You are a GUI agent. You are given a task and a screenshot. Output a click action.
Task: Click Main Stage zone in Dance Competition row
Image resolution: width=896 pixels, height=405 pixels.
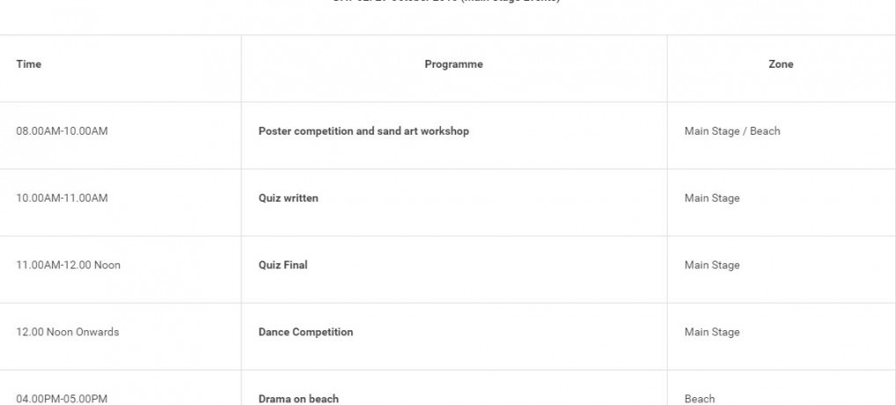click(x=712, y=332)
